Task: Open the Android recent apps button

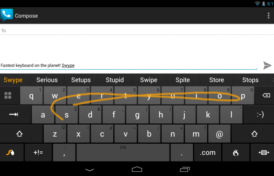Action: click(x=185, y=169)
